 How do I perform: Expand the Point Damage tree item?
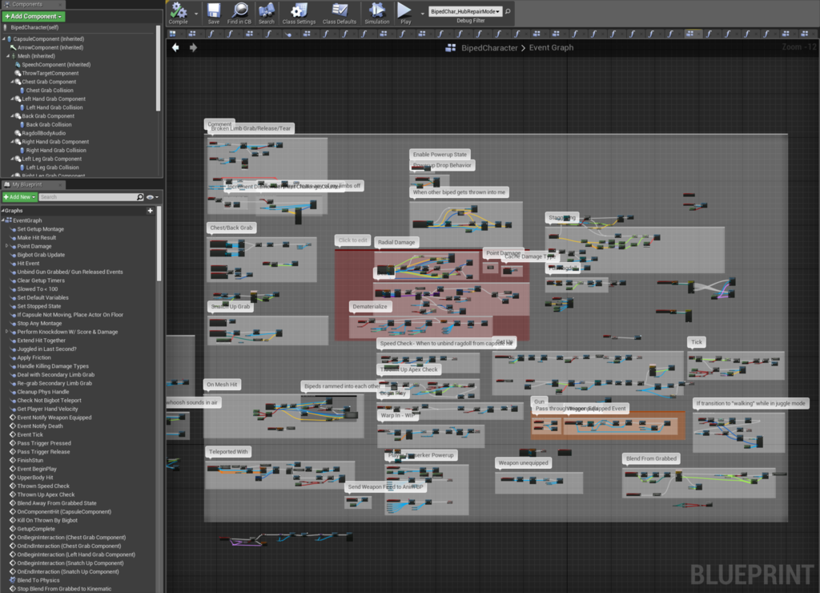tap(7, 247)
